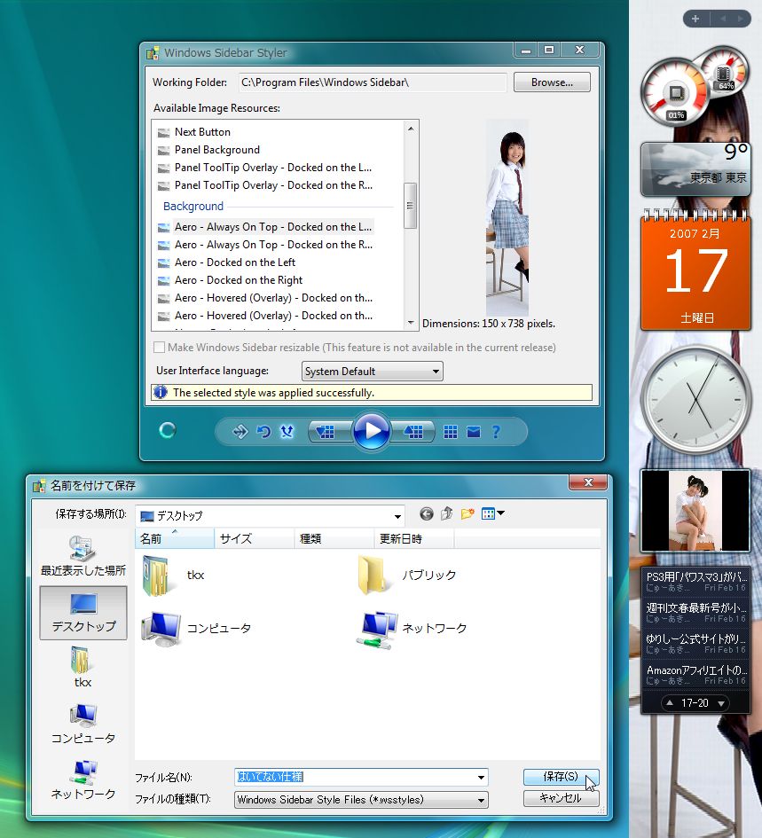762x838 pixels.
Task: Click the plain blue grid icon
Action: click(451, 432)
